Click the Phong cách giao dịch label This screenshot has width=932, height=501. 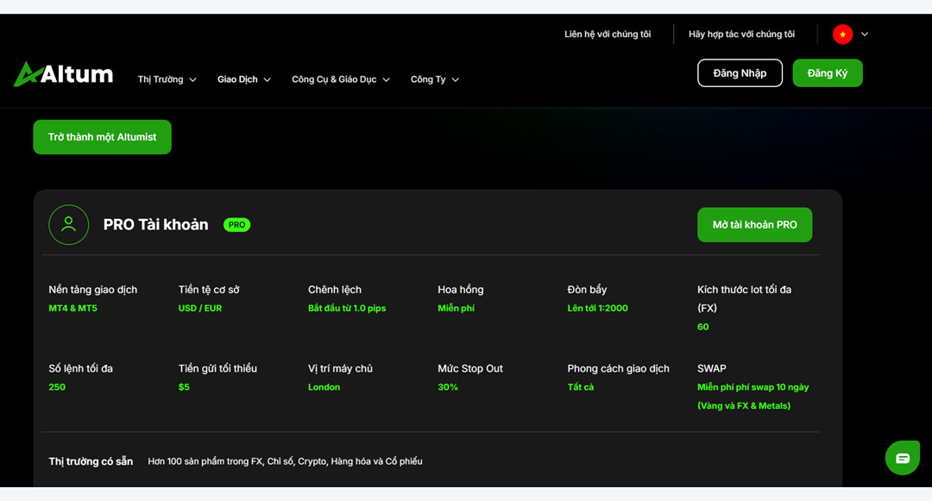pyautogui.click(x=618, y=368)
